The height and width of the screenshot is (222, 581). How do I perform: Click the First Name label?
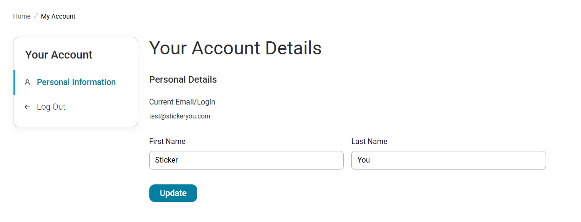click(x=167, y=142)
